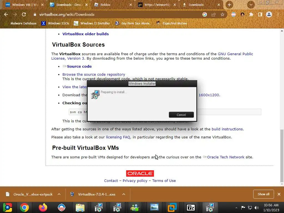Open the Extensions puzzle icon
284x213 pixels.
pyautogui.click(x=251, y=14)
